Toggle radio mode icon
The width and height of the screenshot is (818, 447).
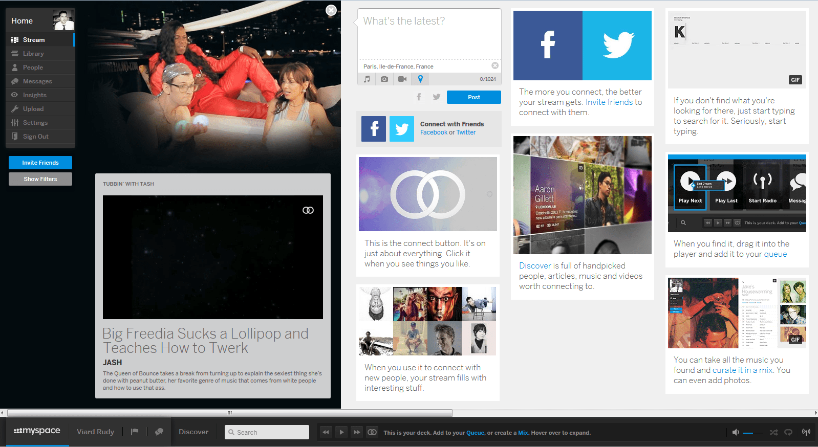click(x=806, y=432)
